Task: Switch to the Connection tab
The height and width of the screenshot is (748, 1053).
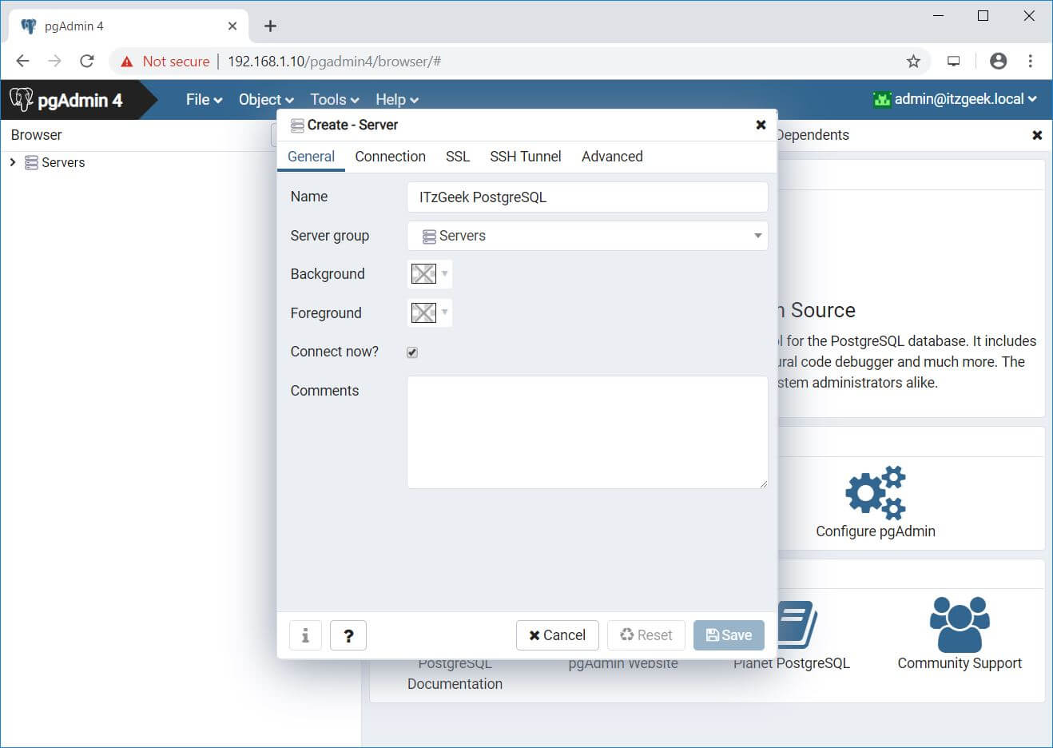Action: click(390, 157)
